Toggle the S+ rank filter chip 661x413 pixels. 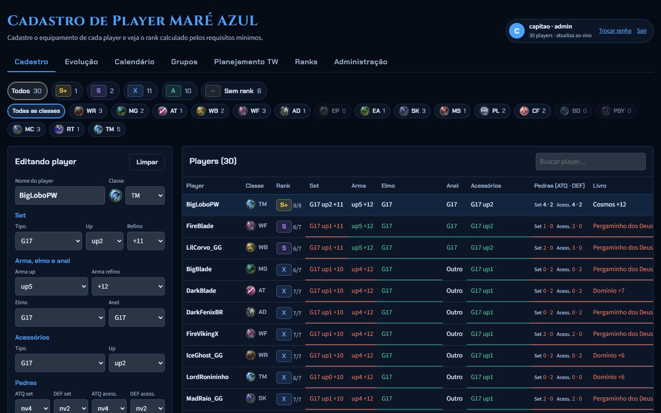click(x=67, y=91)
